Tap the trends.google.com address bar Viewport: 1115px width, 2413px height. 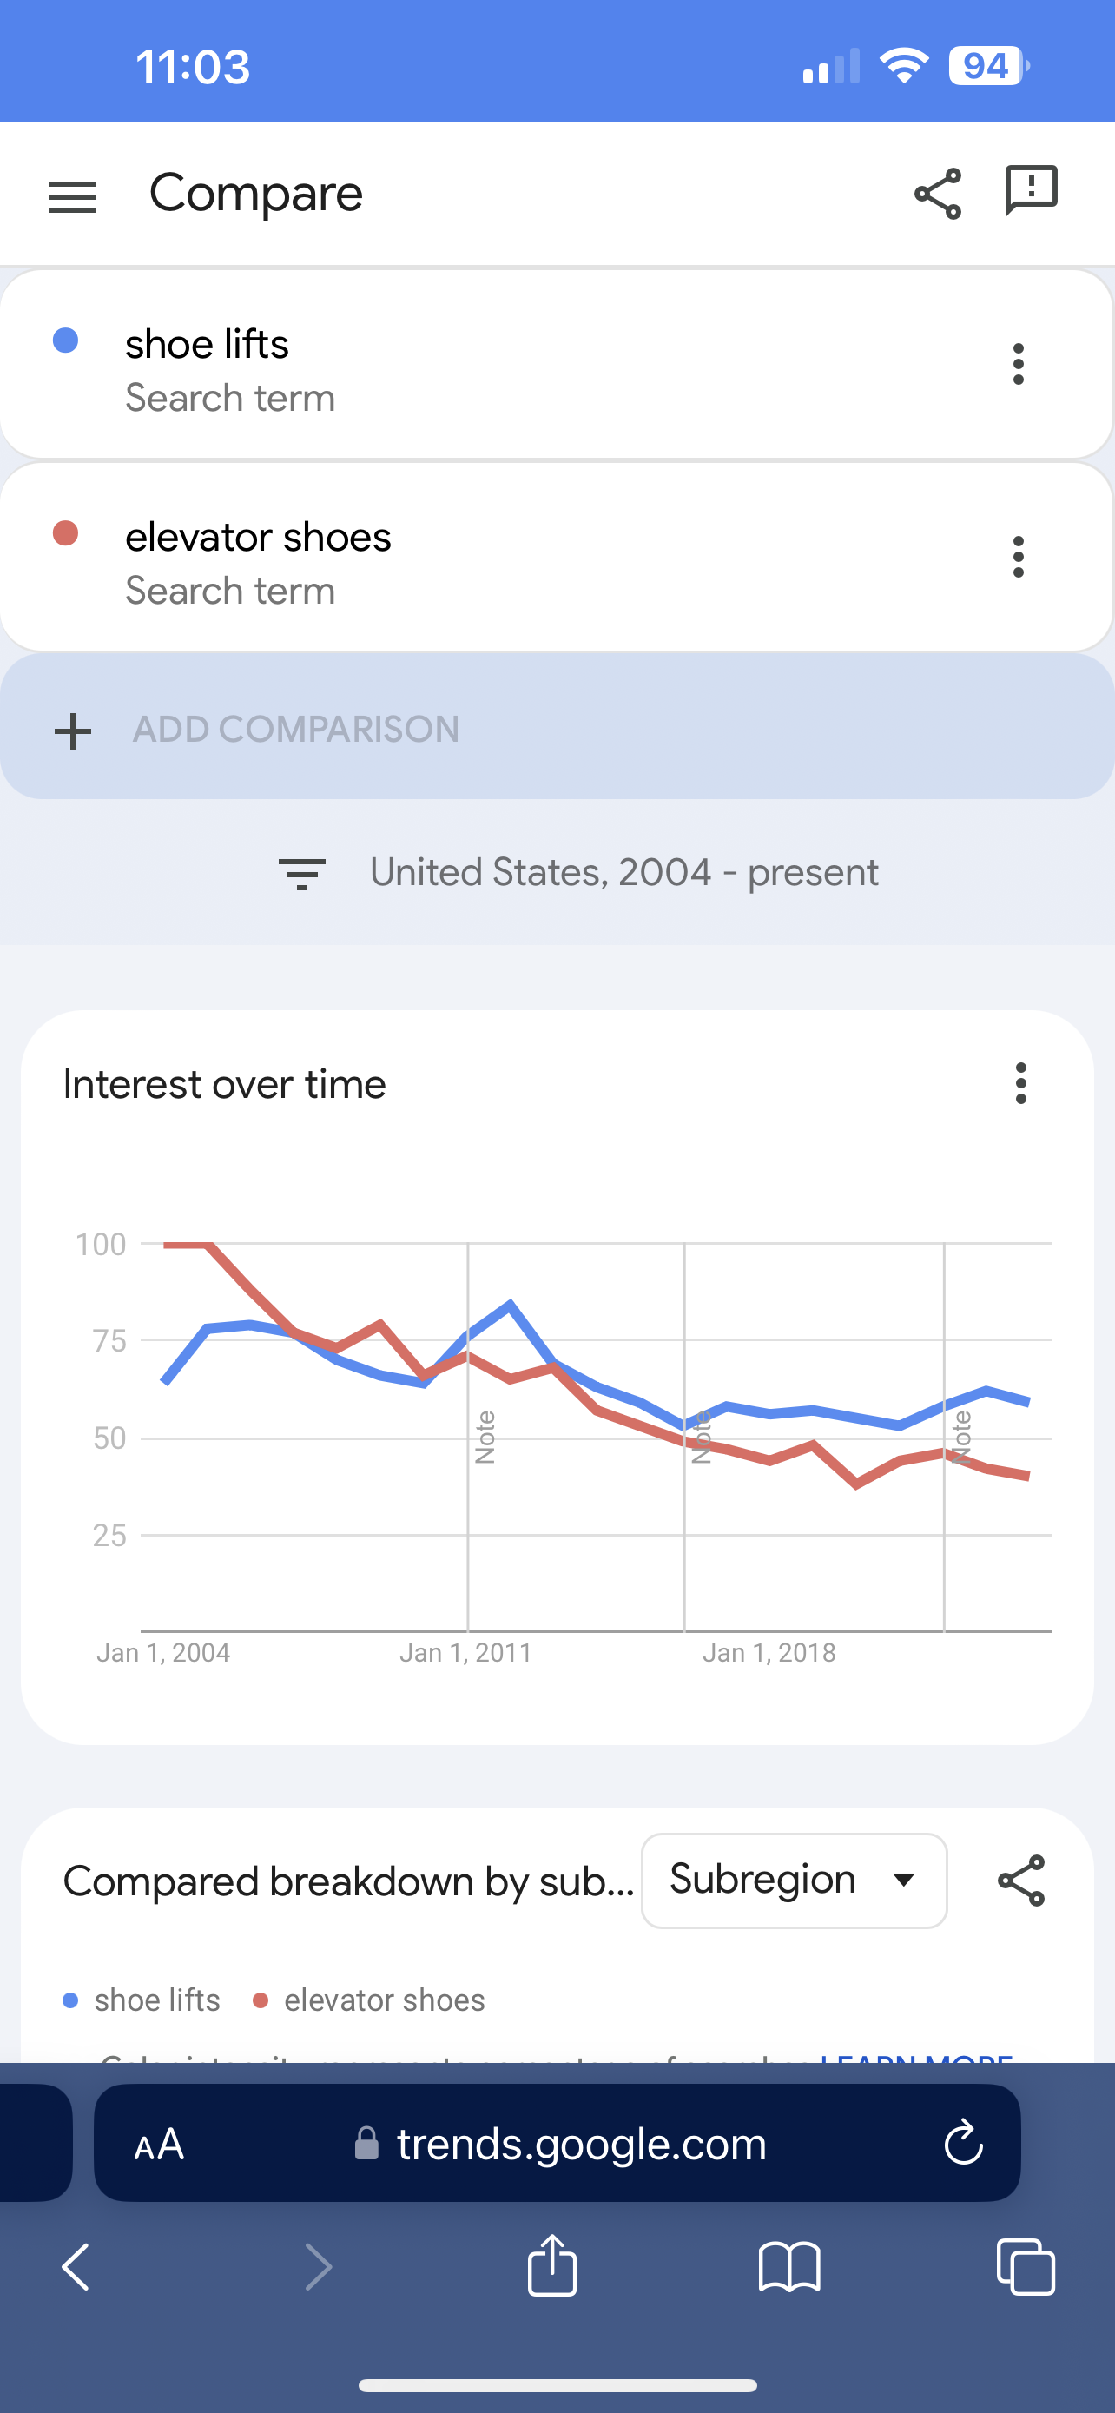tap(580, 2144)
